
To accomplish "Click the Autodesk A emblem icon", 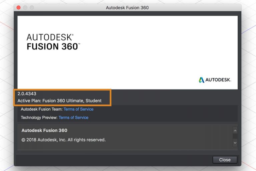I will click(x=201, y=80).
